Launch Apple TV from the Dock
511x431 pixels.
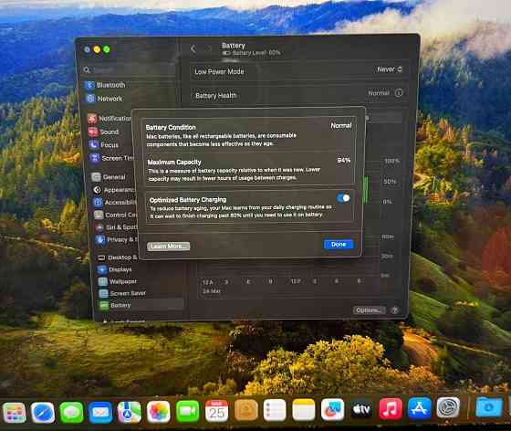tap(361, 409)
